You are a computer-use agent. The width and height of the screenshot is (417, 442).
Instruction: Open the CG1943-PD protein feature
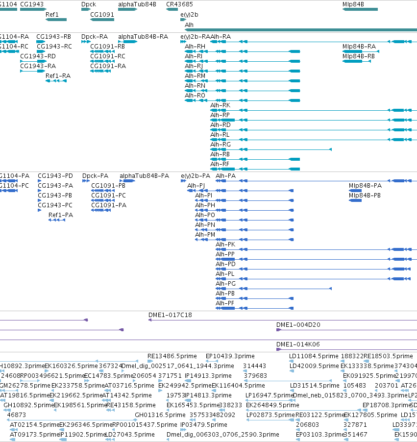40,181
